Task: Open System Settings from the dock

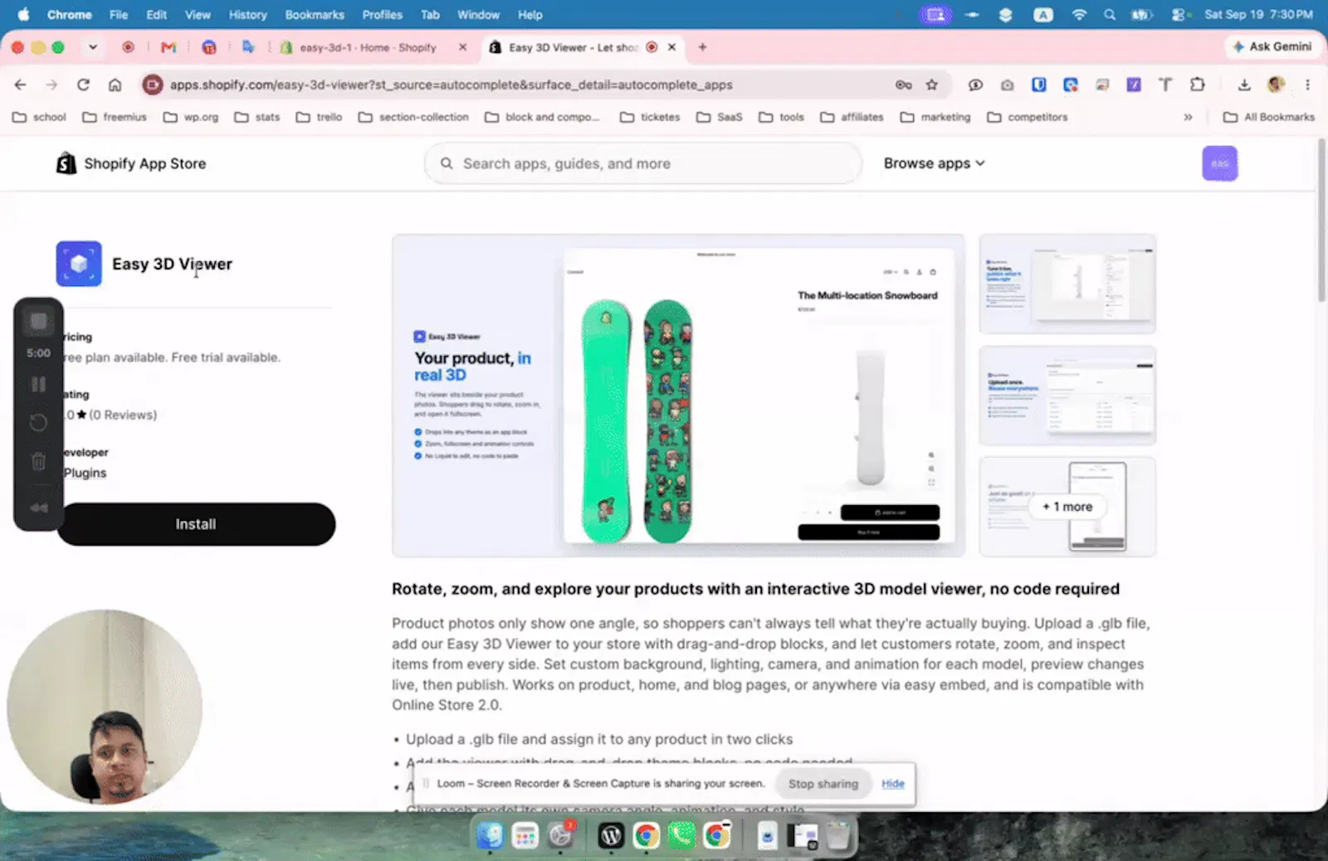Action: pos(562,835)
